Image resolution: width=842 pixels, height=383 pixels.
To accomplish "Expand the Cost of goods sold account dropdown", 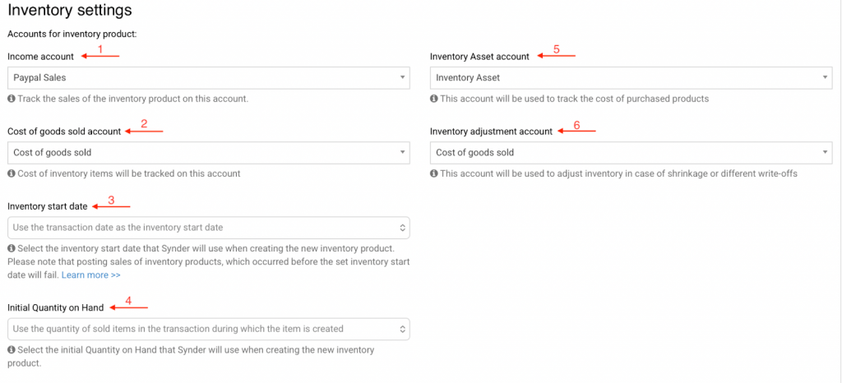I will 208,153.
